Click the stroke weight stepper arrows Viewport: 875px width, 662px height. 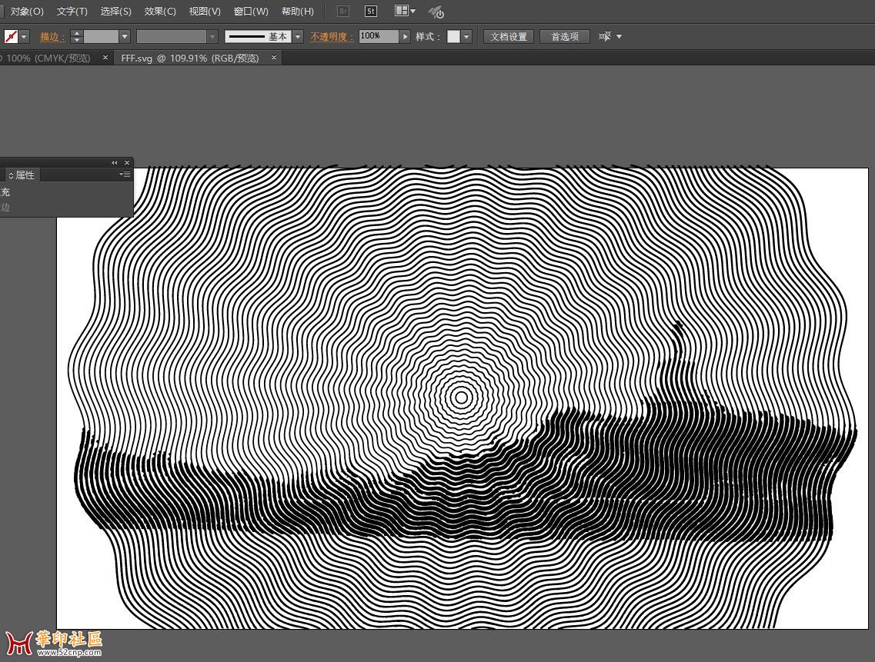click(x=76, y=36)
